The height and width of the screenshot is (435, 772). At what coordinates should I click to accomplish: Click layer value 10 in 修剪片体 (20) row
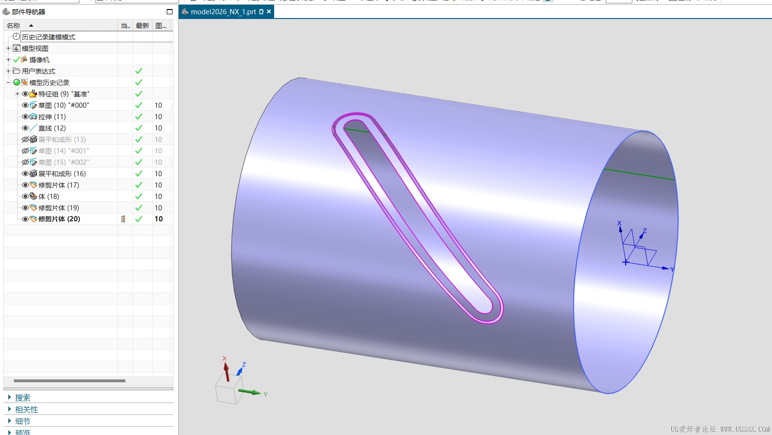tap(158, 219)
